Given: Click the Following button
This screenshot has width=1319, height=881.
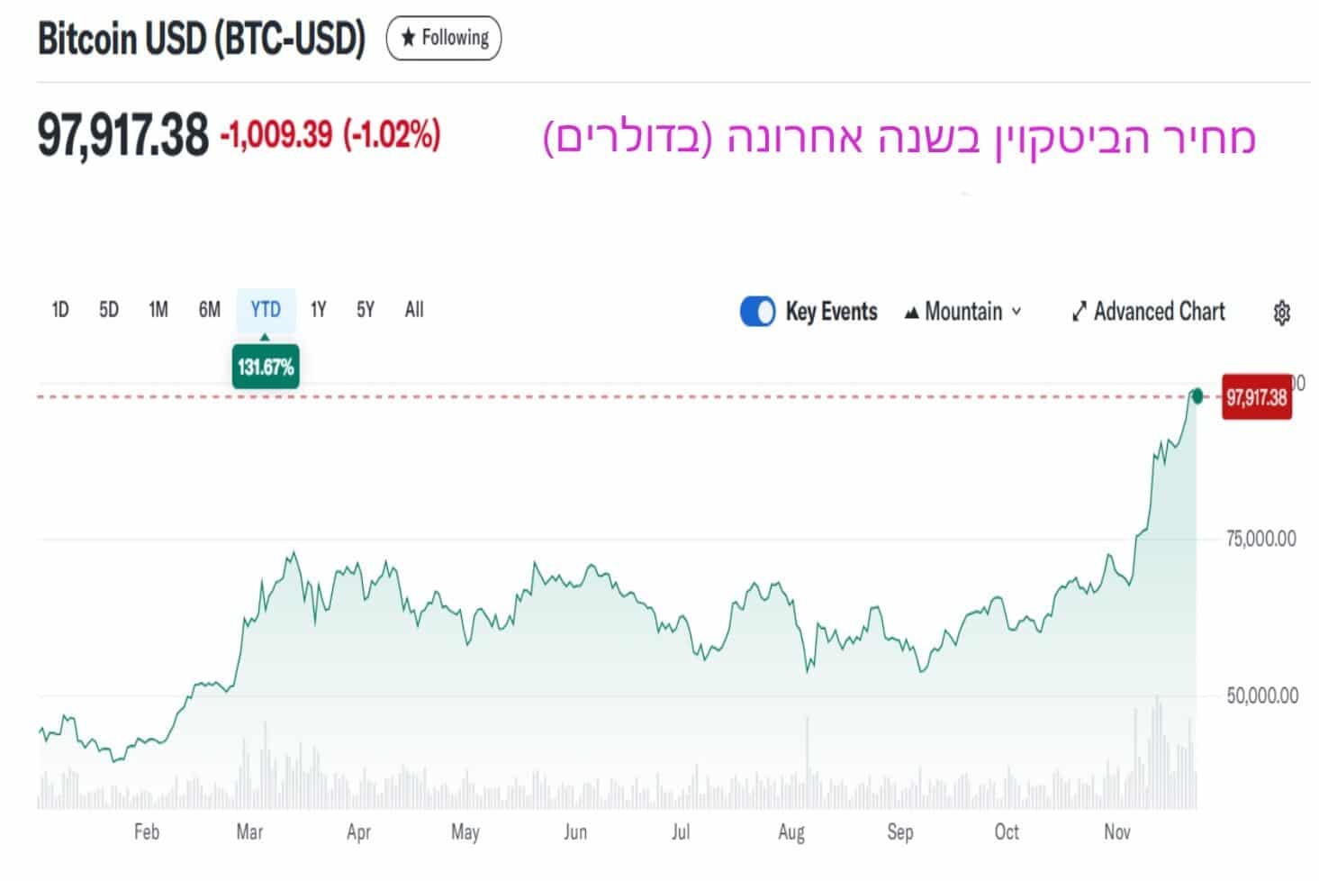Looking at the screenshot, I should [x=444, y=38].
